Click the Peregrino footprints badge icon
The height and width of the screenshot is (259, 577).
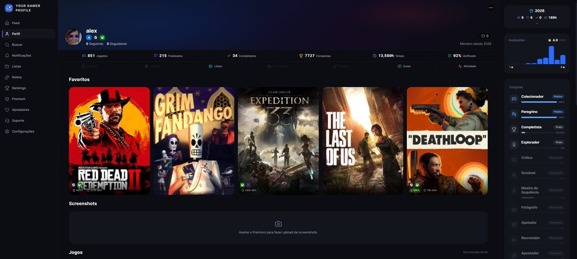pyautogui.click(x=514, y=114)
